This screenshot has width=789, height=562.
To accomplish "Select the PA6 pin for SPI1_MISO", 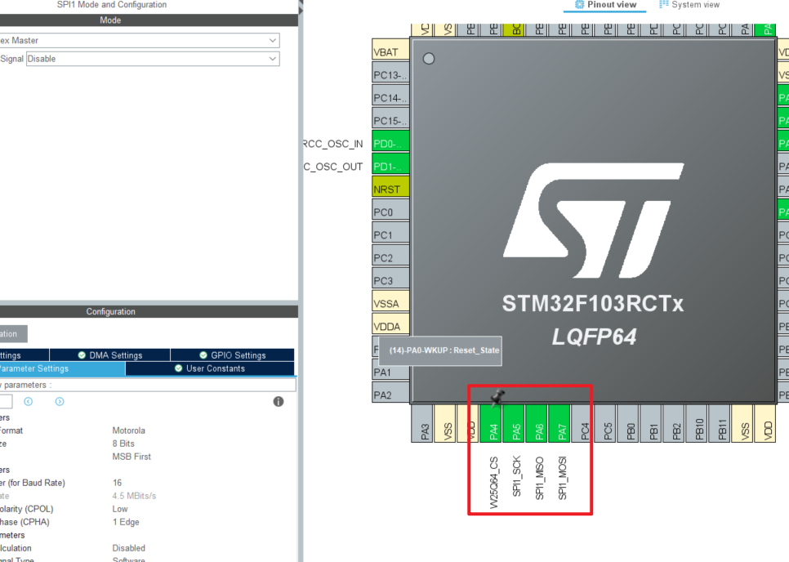I will pyautogui.click(x=538, y=424).
